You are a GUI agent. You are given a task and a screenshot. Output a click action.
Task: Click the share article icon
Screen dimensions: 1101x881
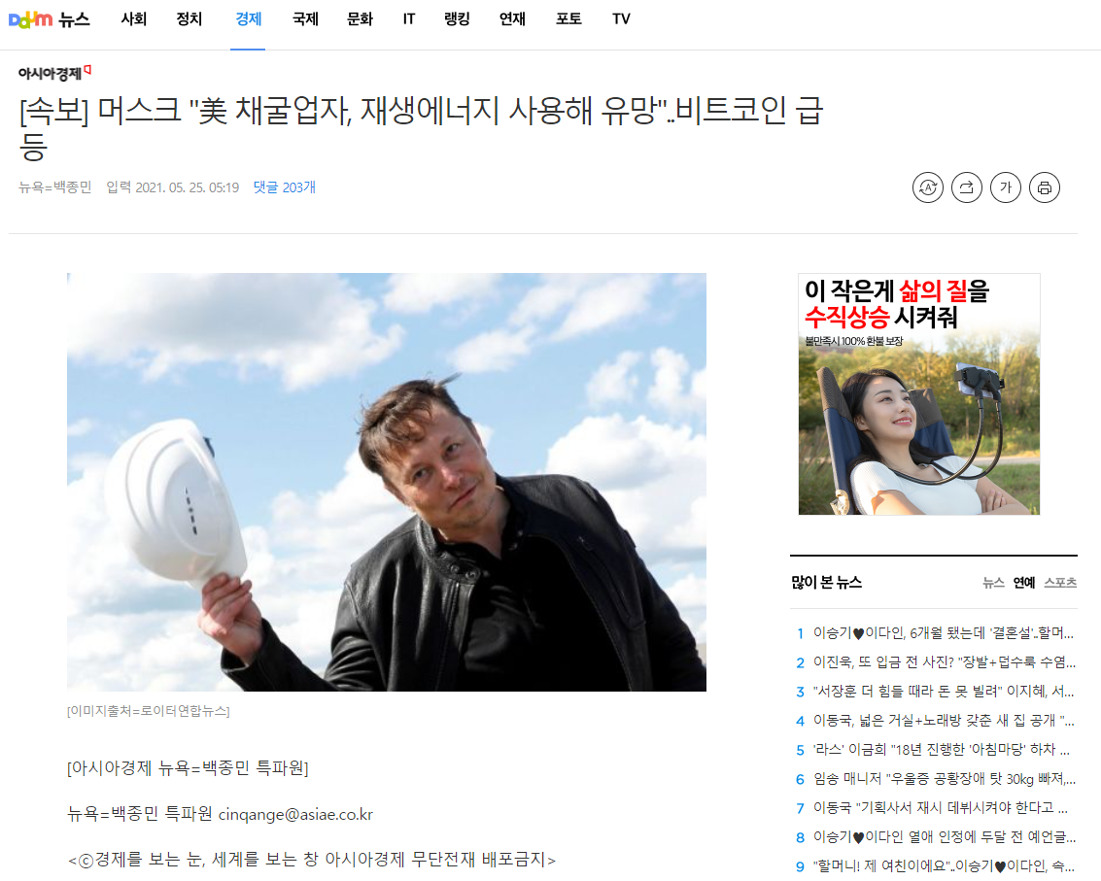967,187
